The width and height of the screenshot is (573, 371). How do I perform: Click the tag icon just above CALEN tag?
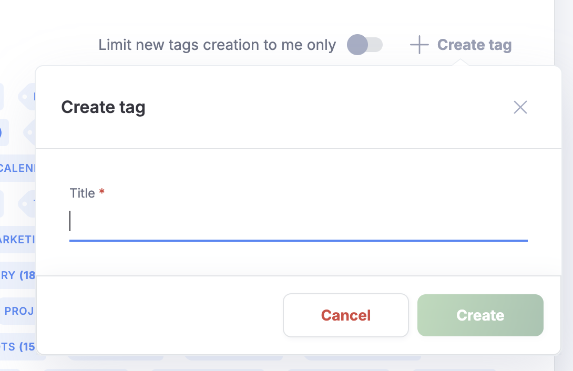(29, 132)
